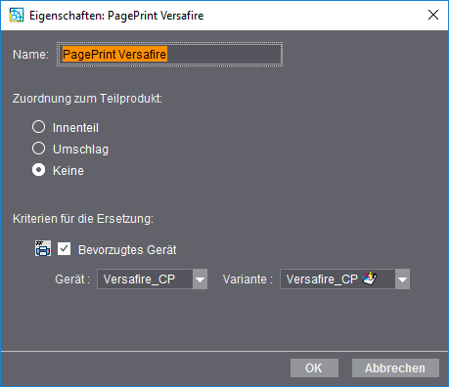Select the Innenteil radio button
Viewport: 449px width, 387px height.
38,127
